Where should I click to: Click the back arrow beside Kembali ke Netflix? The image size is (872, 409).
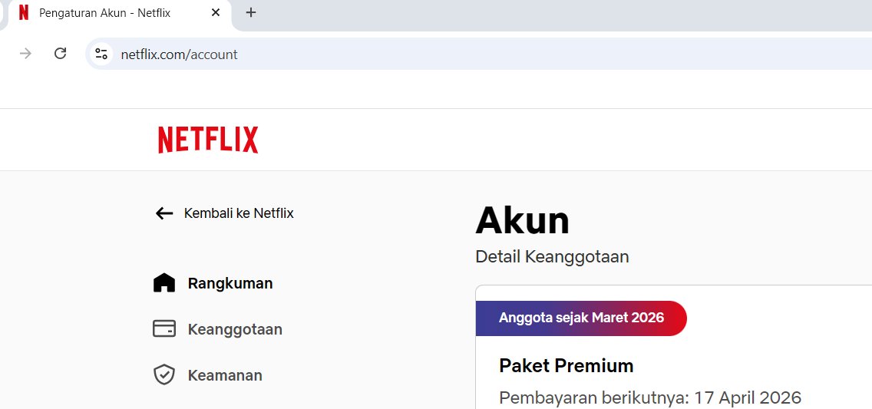[164, 213]
